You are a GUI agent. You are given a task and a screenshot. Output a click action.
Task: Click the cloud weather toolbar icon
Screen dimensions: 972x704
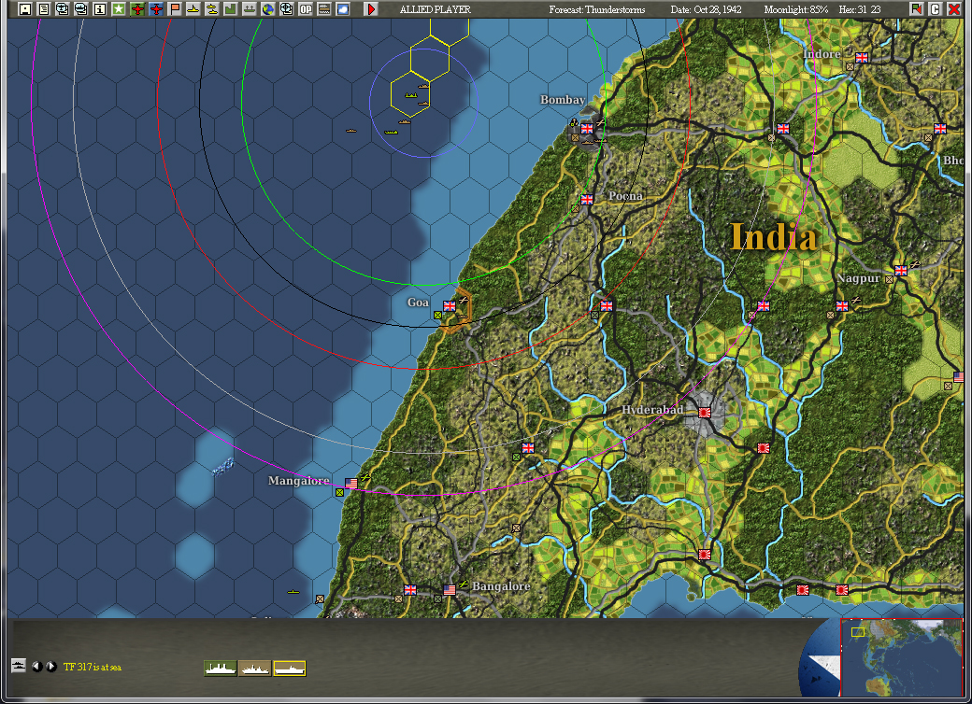343,9
